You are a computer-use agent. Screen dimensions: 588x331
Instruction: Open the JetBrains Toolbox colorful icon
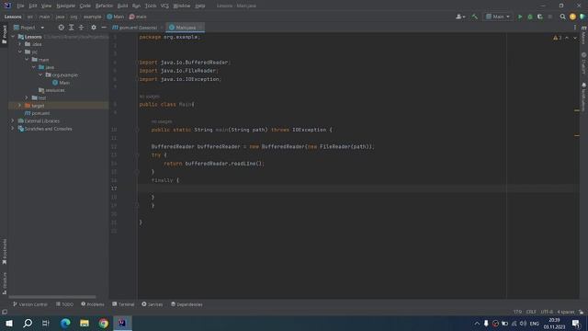pyautogui.click(x=582, y=17)
